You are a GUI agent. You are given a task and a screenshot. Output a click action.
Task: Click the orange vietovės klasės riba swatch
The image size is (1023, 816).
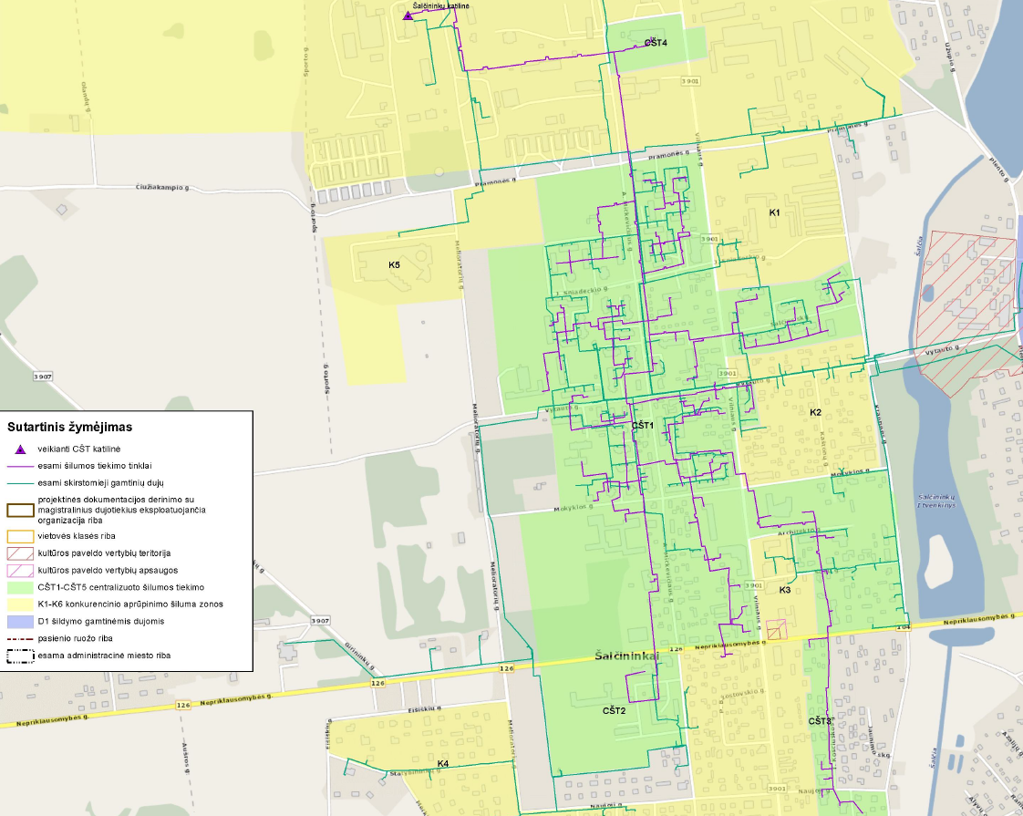[x=20, y=537]
